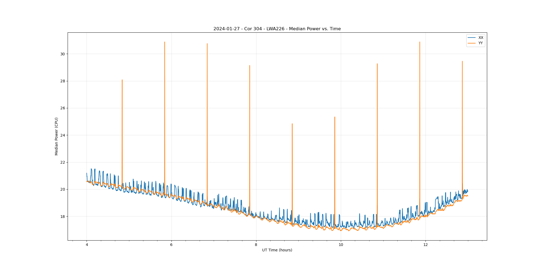Viewport: 541px width, 270px height.
Task: Click the plot title text
Action: click(277, 29)
